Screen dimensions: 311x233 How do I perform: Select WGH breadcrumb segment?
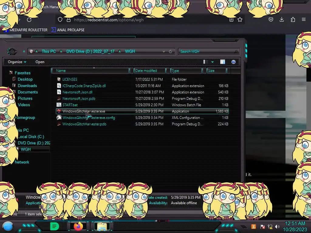[130, 51]
